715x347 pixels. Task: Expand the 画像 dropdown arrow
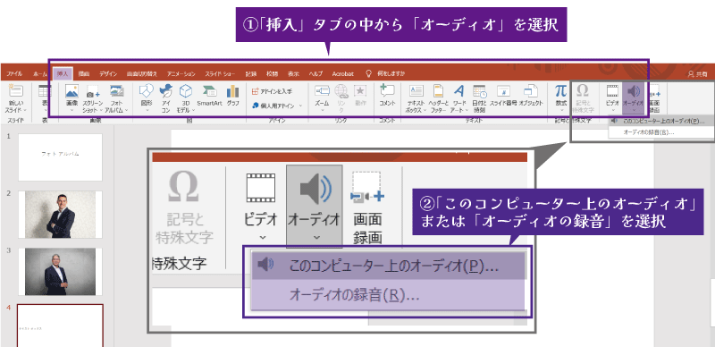tap(72, 111)
